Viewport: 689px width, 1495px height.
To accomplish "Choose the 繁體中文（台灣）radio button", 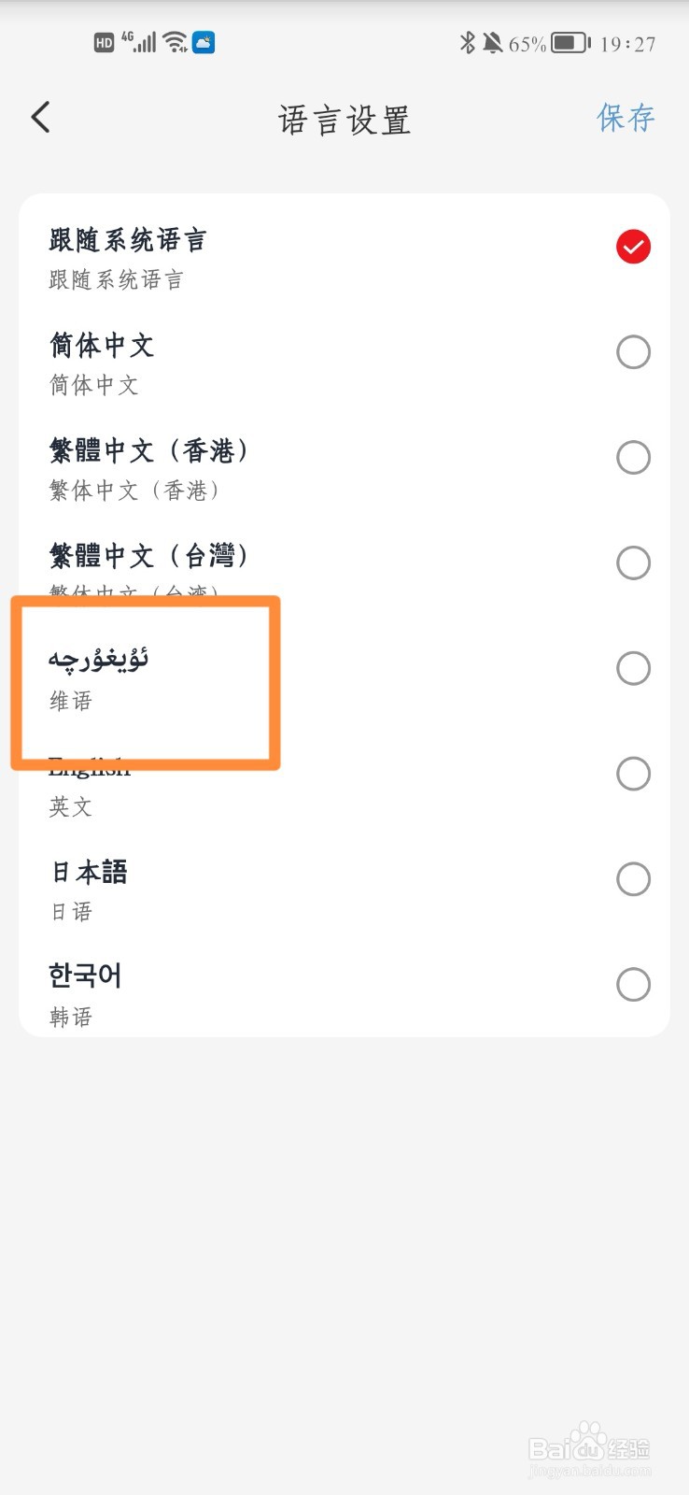I will [633, 562].
